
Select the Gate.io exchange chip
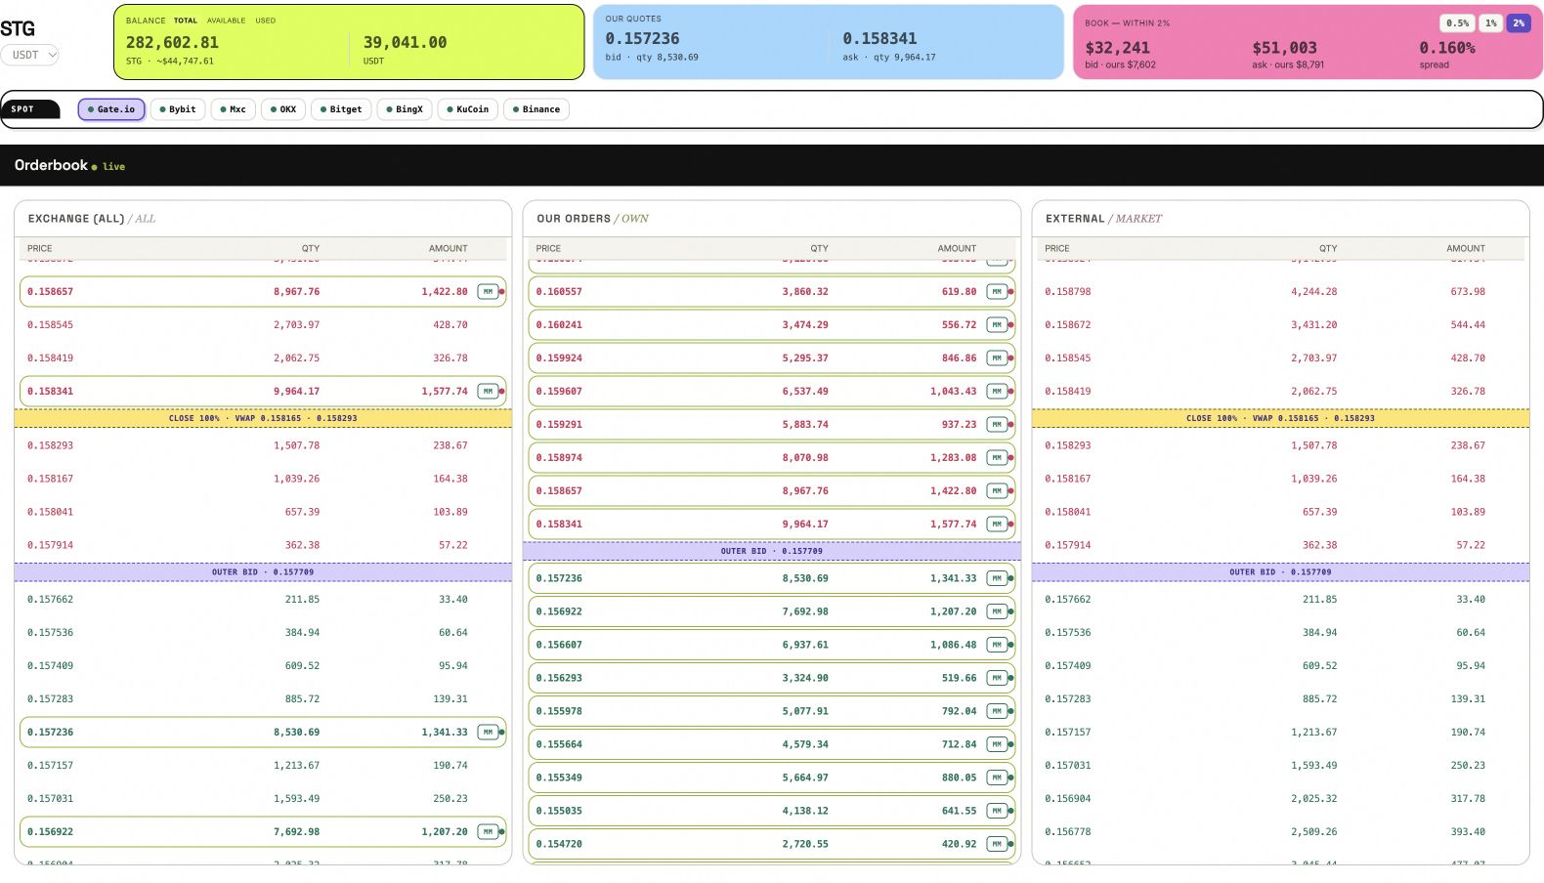(x=111, y=109)
